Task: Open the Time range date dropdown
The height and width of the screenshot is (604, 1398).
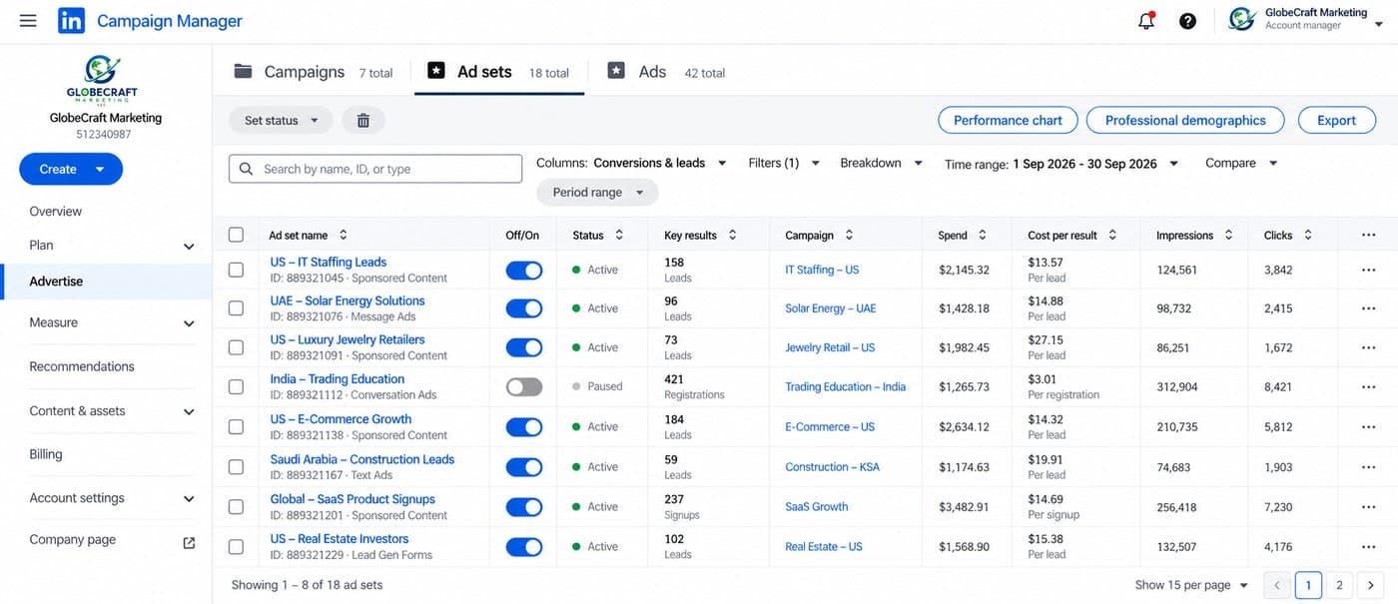Action: coord(1061,164)
